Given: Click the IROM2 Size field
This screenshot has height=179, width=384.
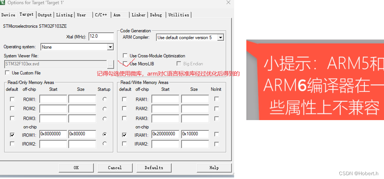Looking at the screenshot, I should tap(82, 144).
